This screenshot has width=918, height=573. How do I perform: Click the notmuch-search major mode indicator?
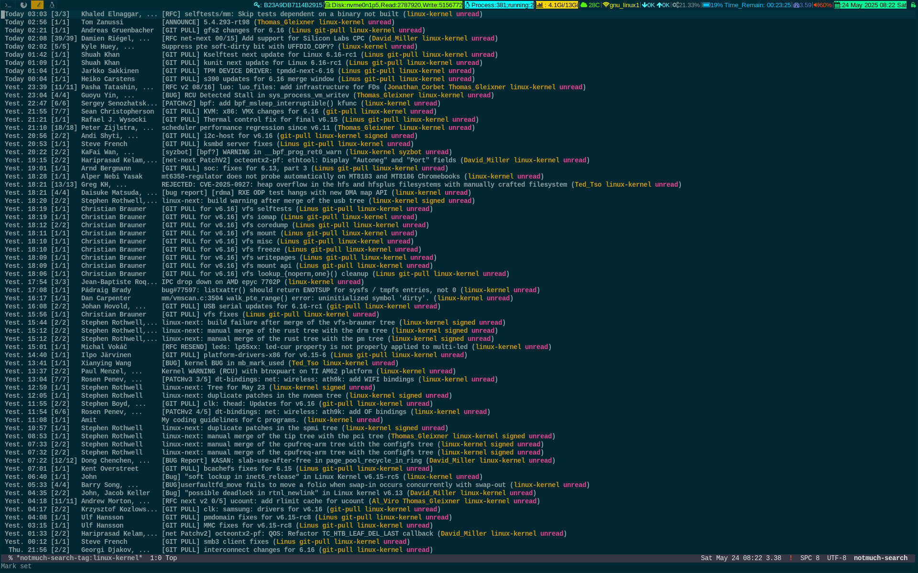[880, 558]
